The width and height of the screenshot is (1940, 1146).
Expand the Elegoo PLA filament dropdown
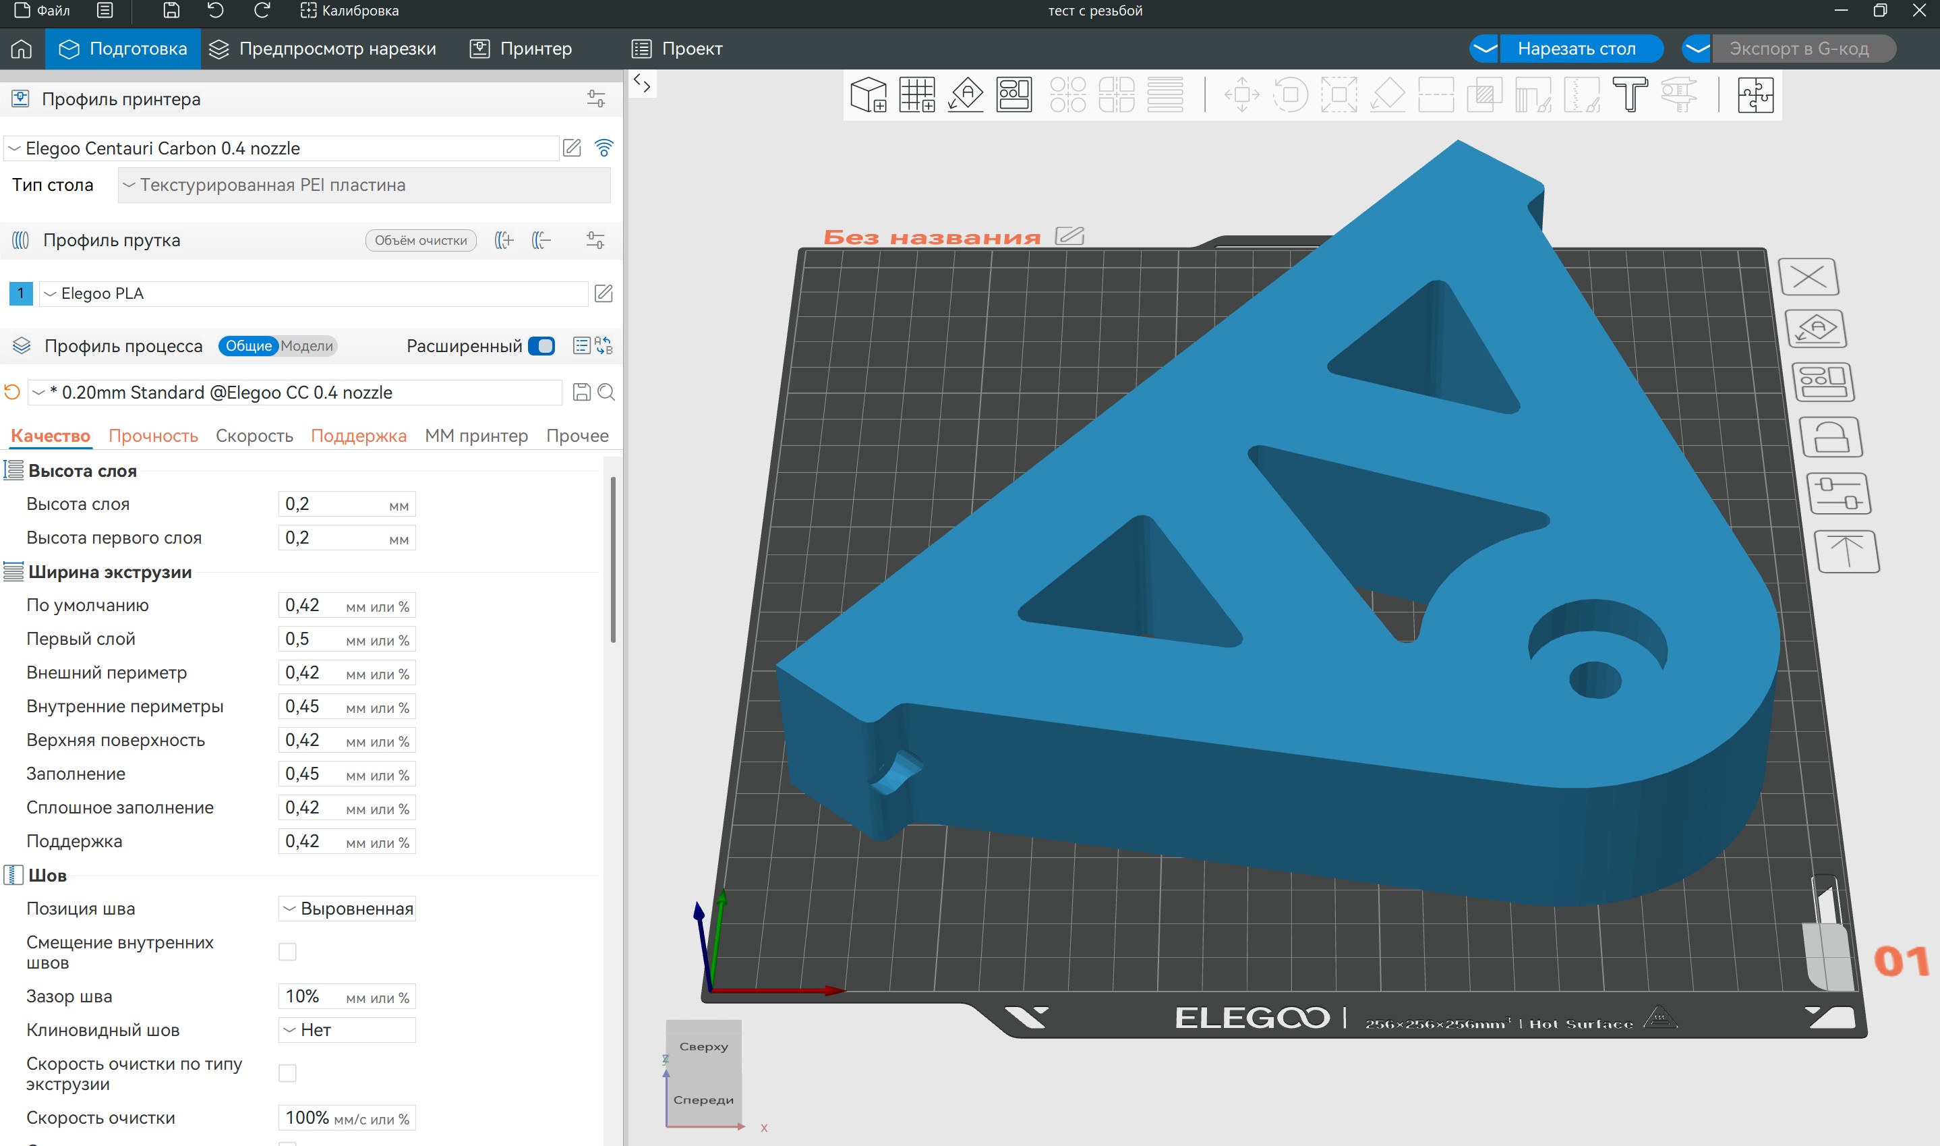(313, 293)
